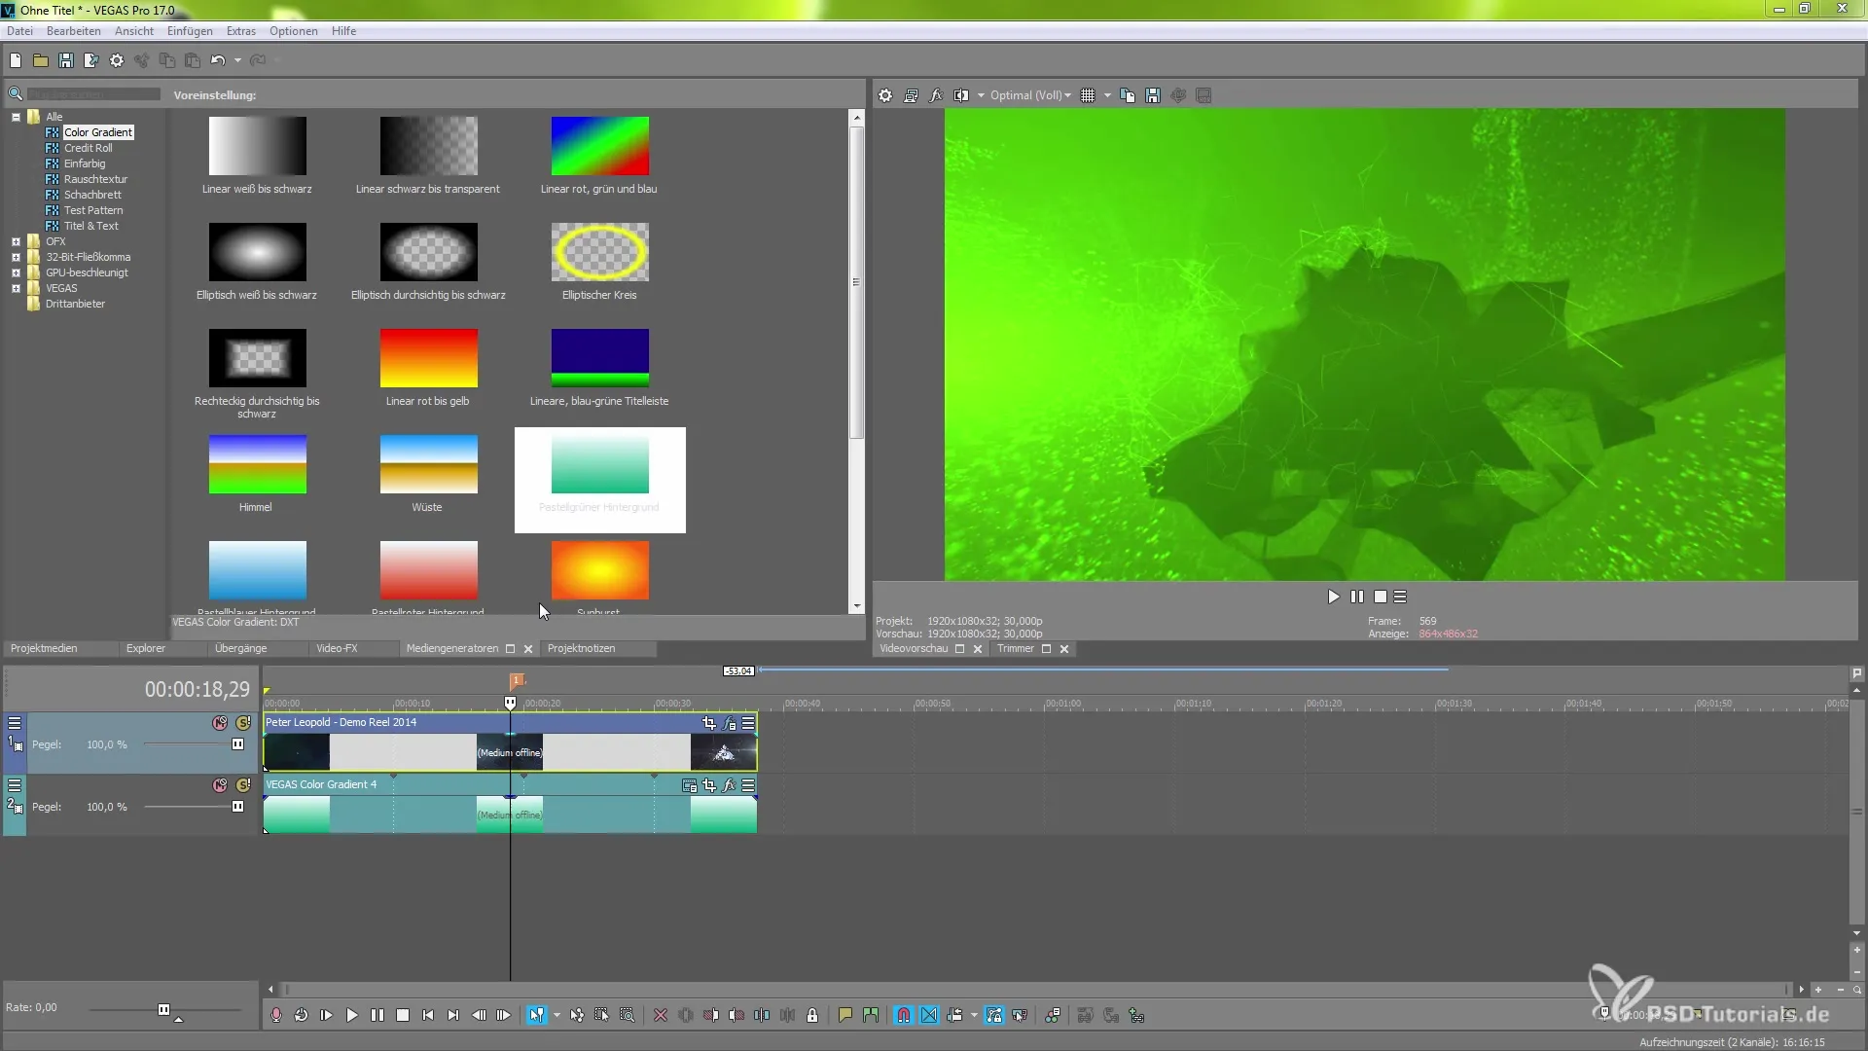Screen dimensions: 1868x1051
Task: Lock the event with the padlock icon
Action: coord(812,1015)
